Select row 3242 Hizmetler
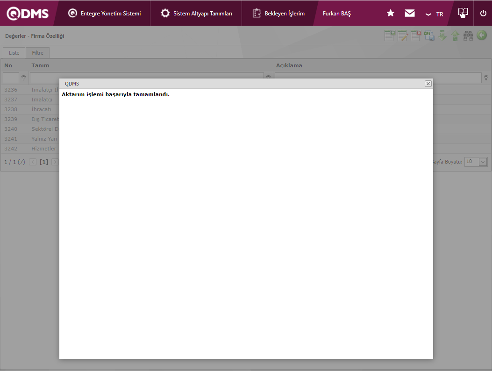The width and height of the screenshot is (492, 371). (29, 149)
